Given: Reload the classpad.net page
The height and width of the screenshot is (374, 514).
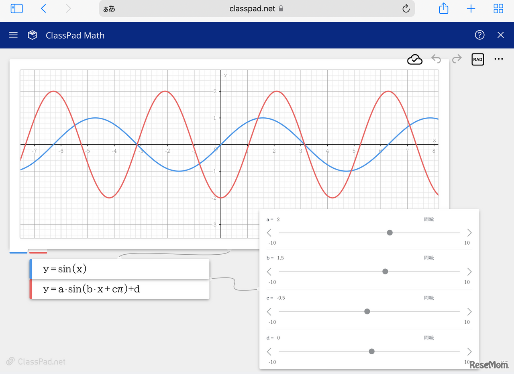Looking at the screenshot, I should (x=406, y=8).
